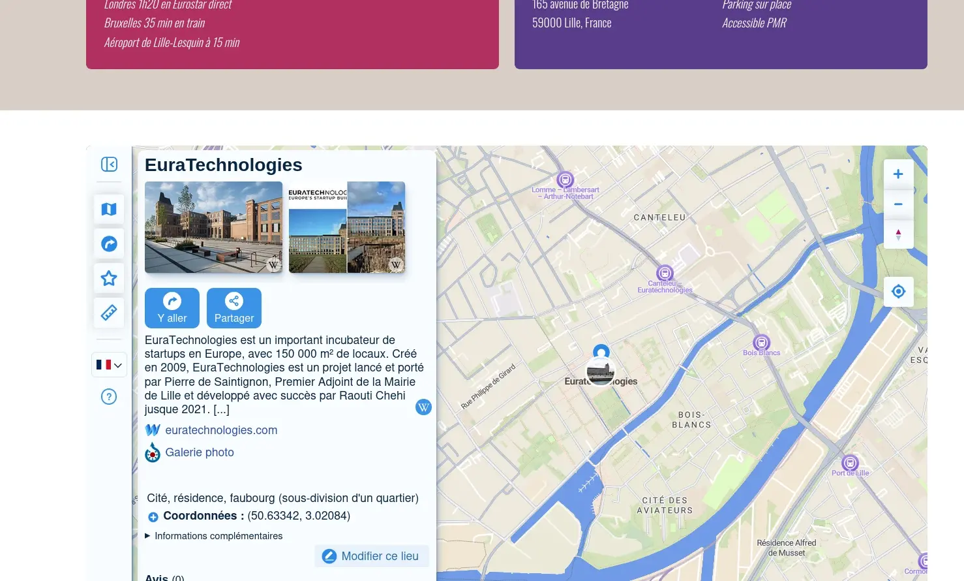Open the second EuraTechnologies photo thumbnail

(346, 227)
